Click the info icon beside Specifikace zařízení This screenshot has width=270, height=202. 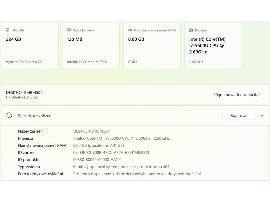[x=9, y=115]
